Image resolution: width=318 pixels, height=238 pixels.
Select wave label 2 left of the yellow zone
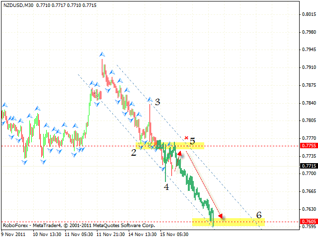[x=134, y=152]
